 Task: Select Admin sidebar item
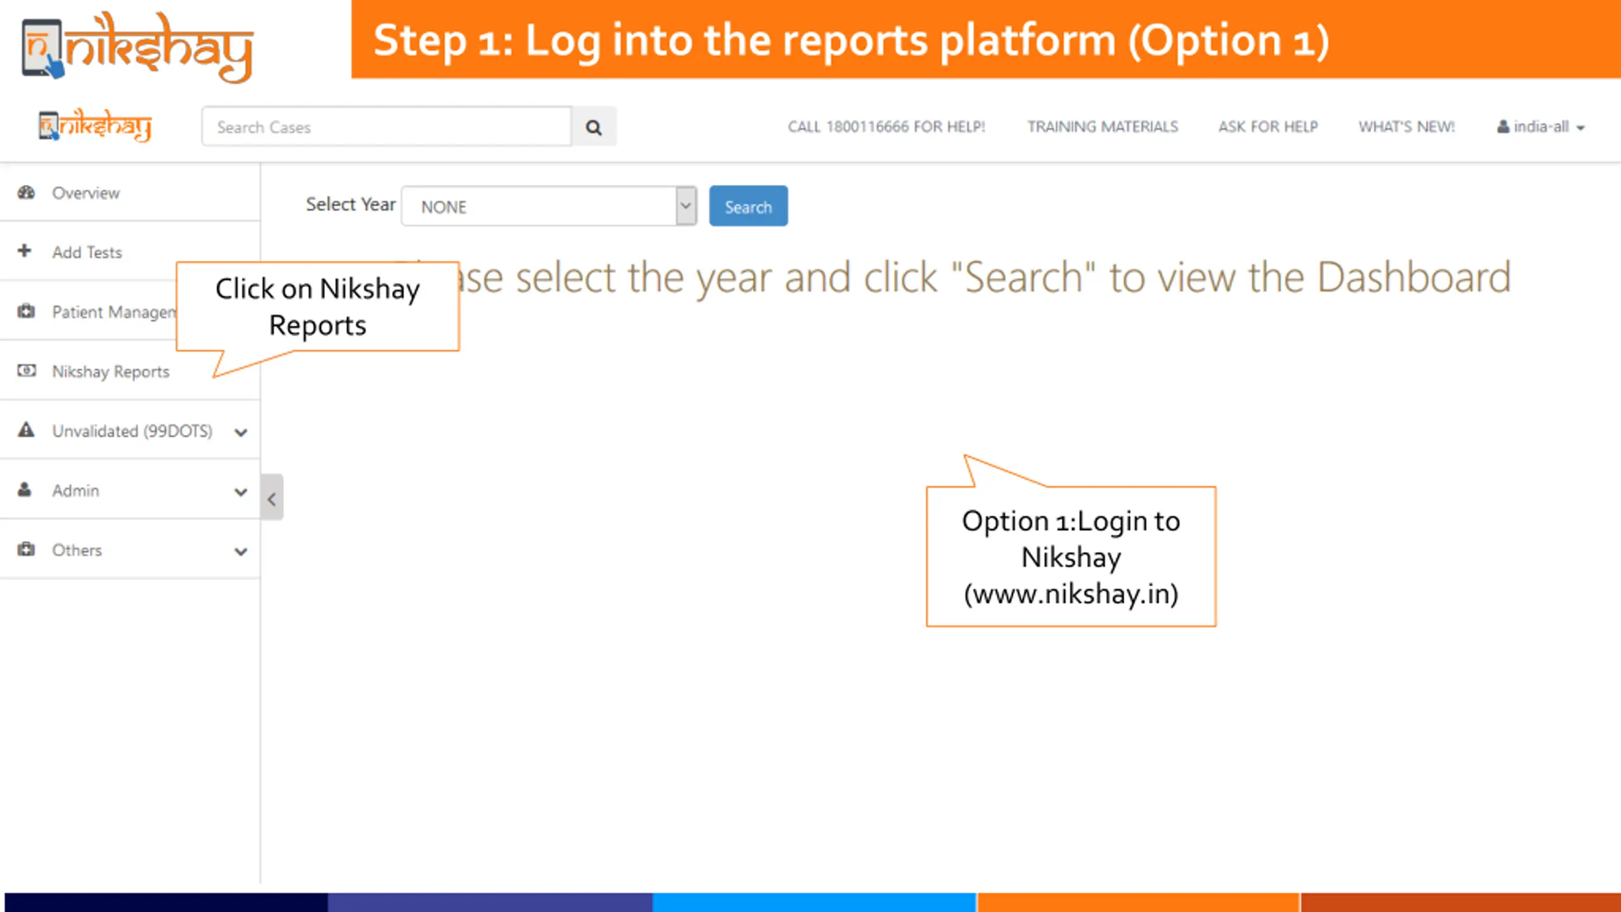(130, 490)
